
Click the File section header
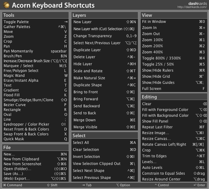click(x=35, y=148)
